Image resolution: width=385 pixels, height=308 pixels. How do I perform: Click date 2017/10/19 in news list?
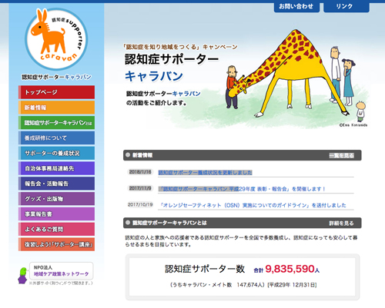140,204
